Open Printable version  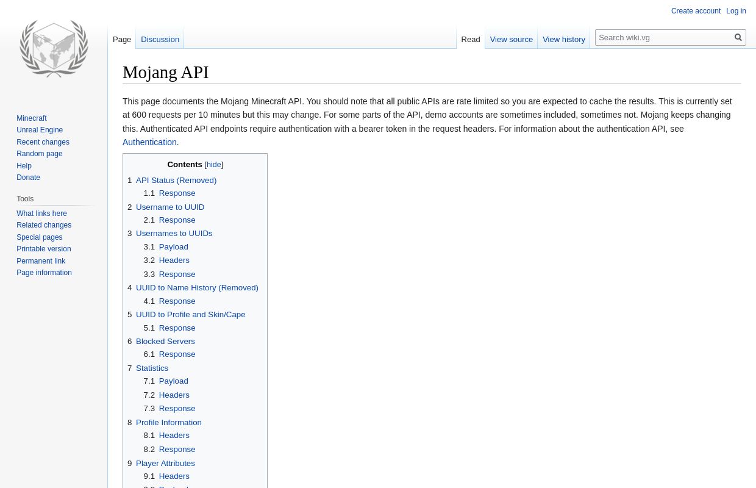43,249
